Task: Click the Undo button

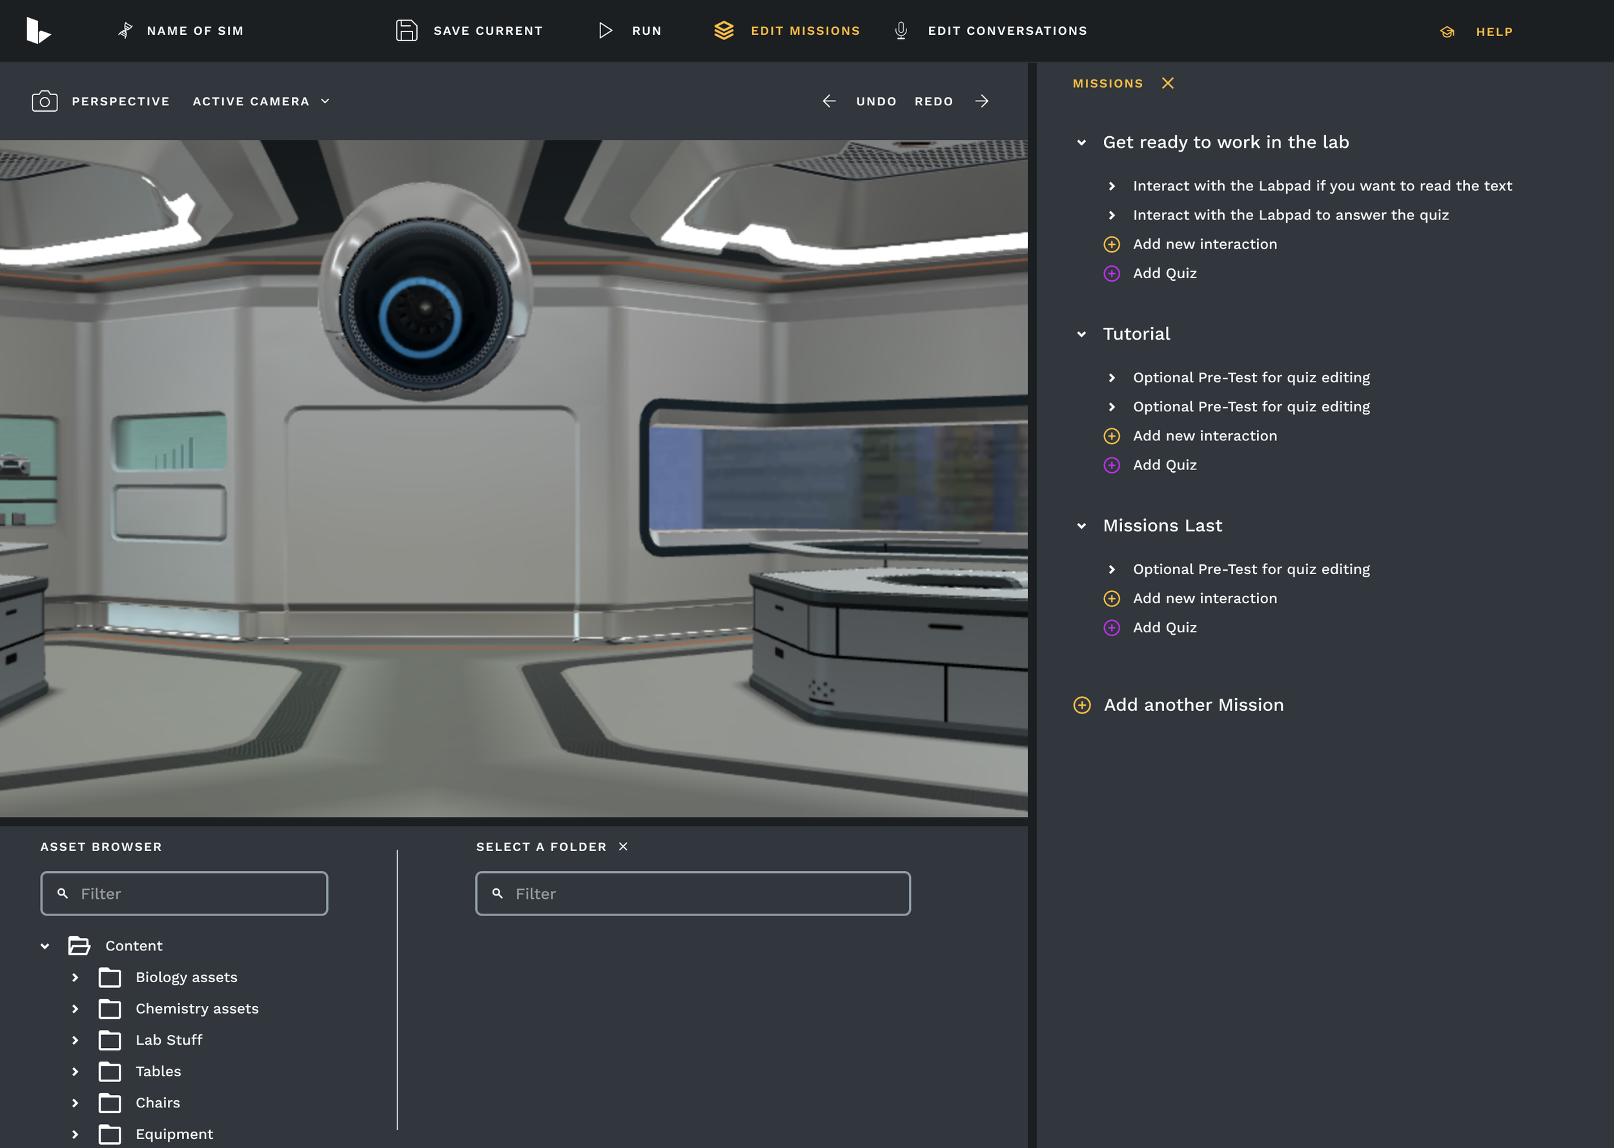Action: [876, 101]
